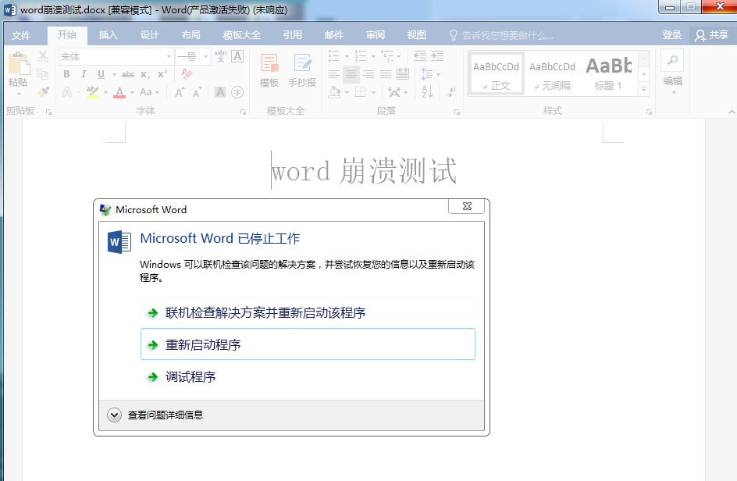Toggle show paragraph marks icon
Image resolution: width=737 pixels, height=481 pixels.
450,92
